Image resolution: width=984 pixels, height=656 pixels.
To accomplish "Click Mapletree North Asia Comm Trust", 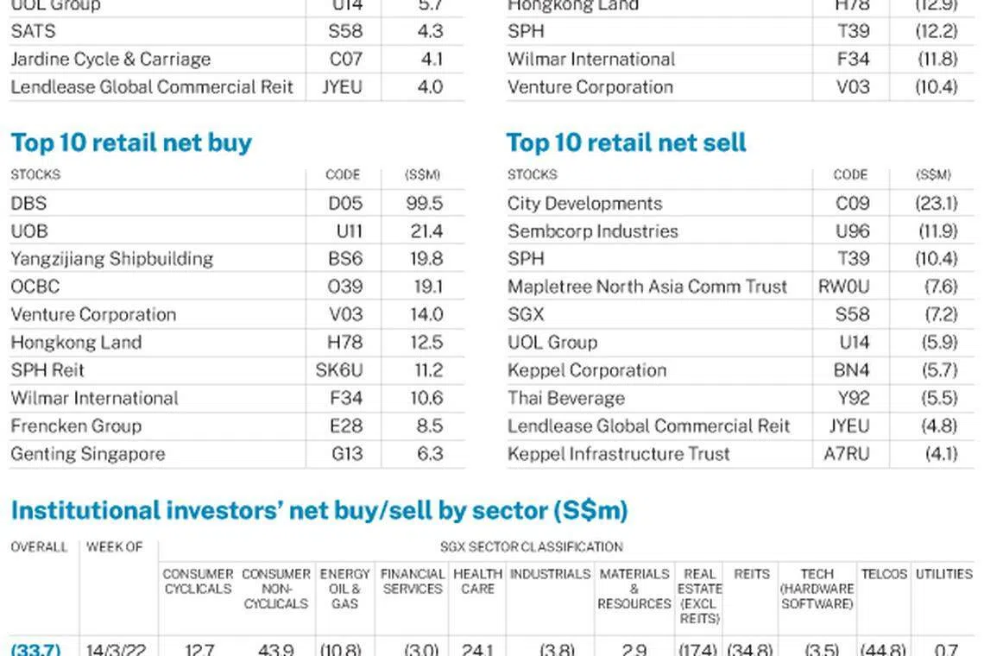I will tap(647, 287).
